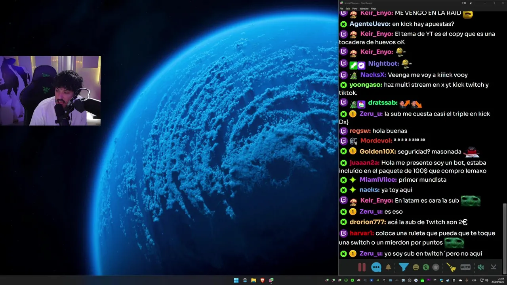
Task: Click the message 'seguridad? masonada'
Action: point(429,152)
